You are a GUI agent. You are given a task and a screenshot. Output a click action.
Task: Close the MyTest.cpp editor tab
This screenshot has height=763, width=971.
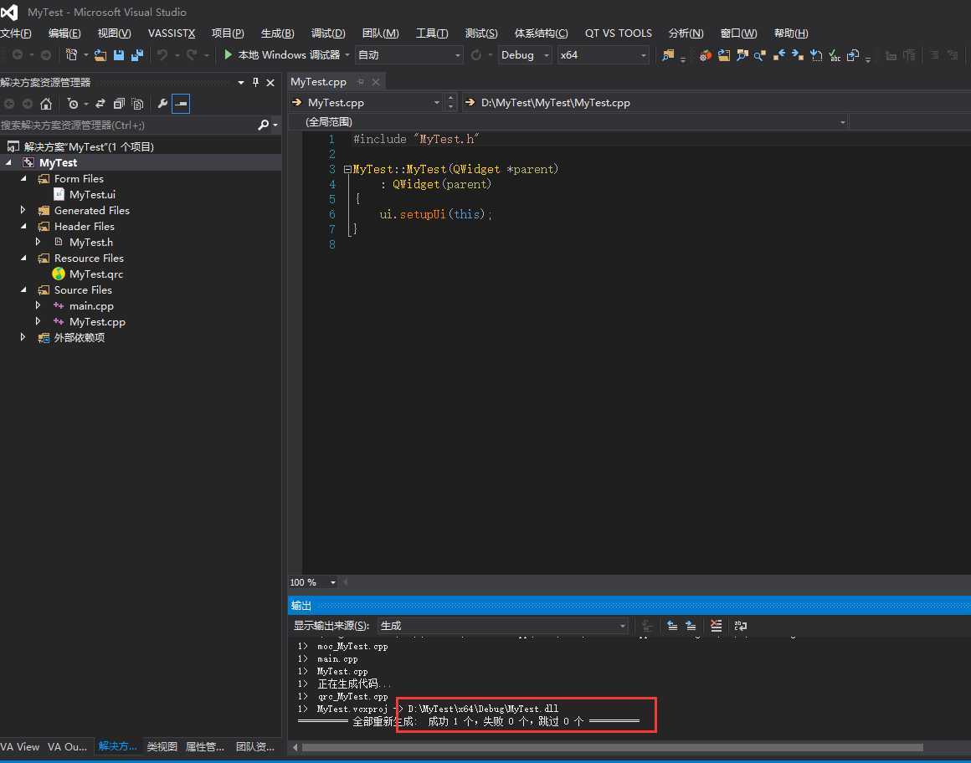pyautogui.click(x=376, y=82)
